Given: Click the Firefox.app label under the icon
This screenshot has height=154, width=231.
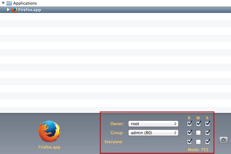Looking at the screenshot, I should coord(49,147).
